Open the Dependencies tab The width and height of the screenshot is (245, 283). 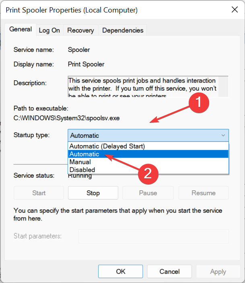pos(123,30)
